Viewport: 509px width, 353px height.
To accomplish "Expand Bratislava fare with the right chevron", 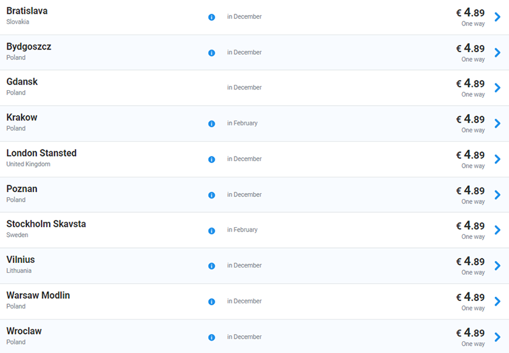I will [497, 17].
